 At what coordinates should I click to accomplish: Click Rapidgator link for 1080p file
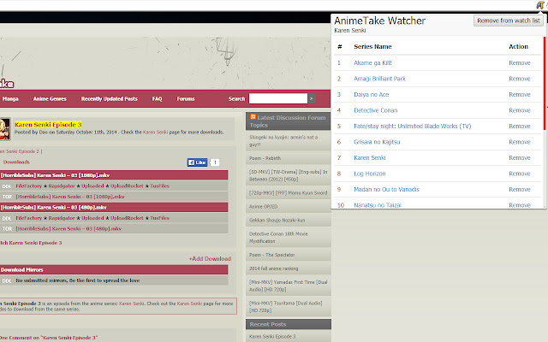[62, 186]
